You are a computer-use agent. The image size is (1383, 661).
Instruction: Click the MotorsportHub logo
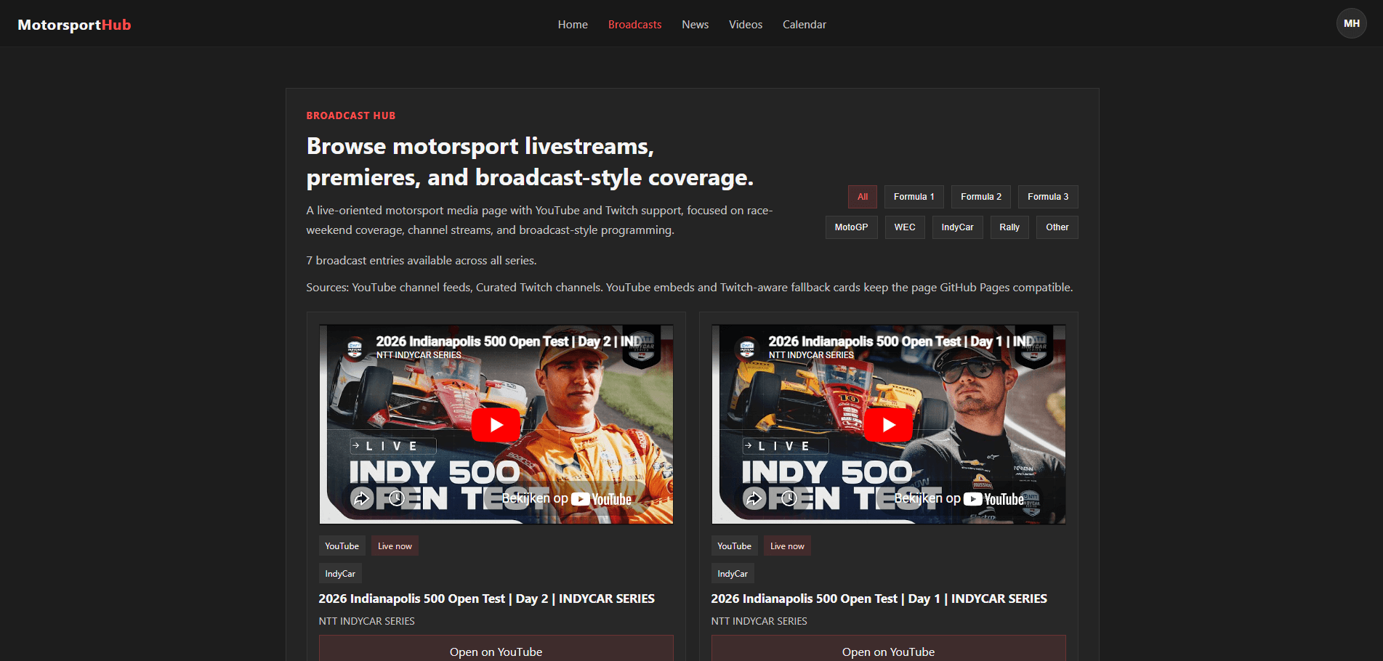pyautogui.click(x=74, y=25)
